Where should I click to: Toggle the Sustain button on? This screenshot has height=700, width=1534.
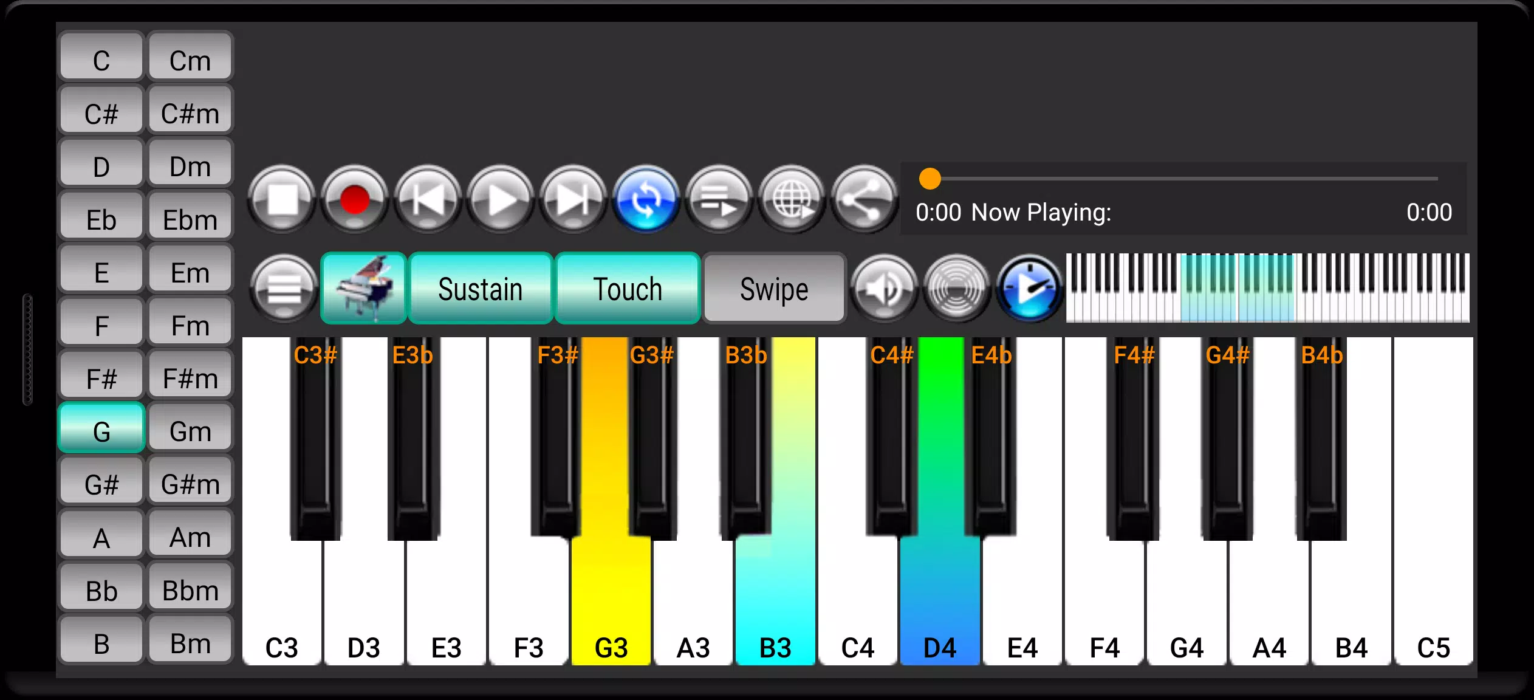(x=479, y=288)
